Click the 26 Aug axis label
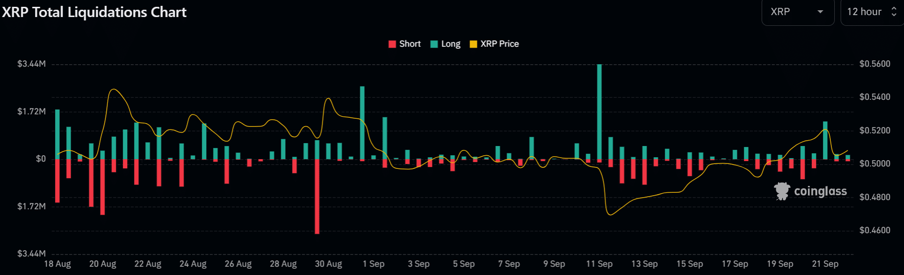Image resolution: width=904 pixels, height=275 pixels. click(238, 264)
